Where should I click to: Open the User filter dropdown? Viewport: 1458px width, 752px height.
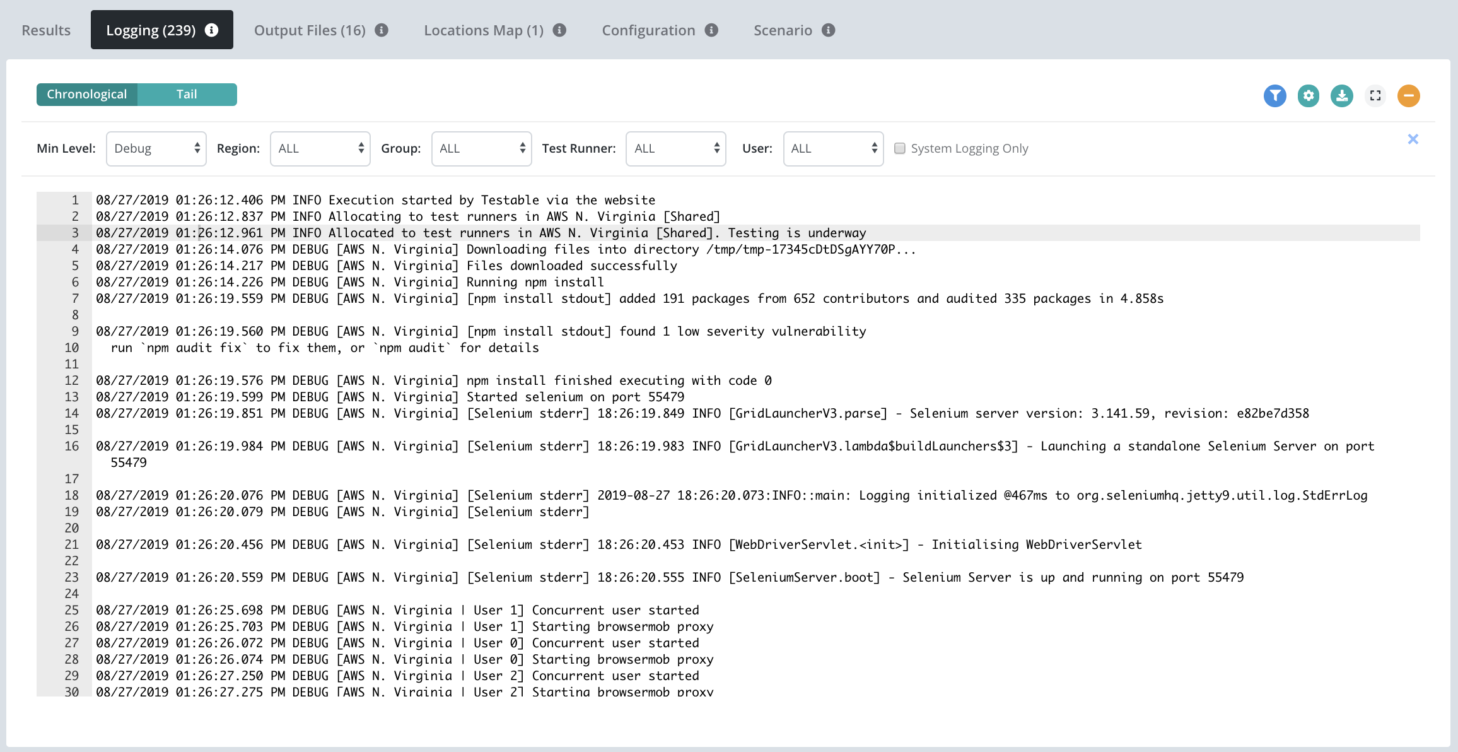[x=833, y=149]
